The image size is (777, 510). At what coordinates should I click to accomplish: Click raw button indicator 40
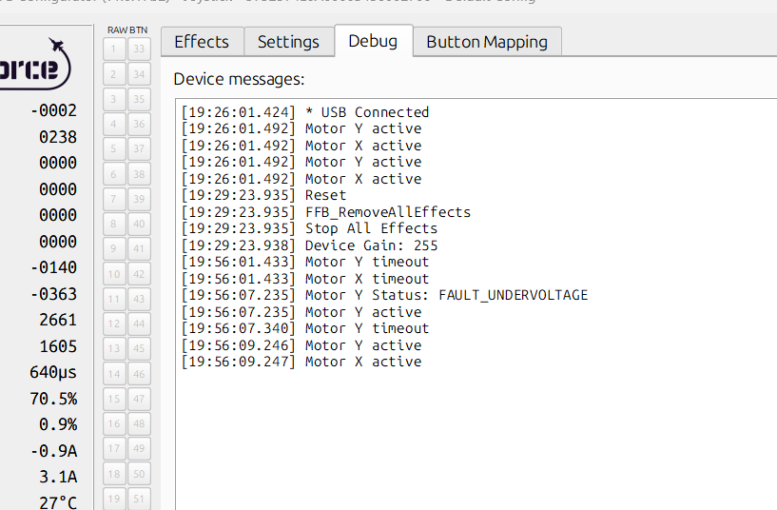(x=139, y=224)
